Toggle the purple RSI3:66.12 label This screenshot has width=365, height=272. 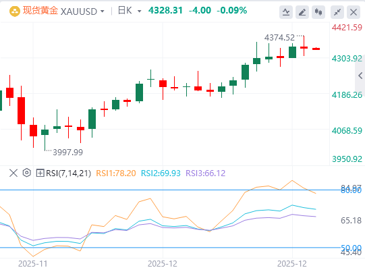pos(205,173)
